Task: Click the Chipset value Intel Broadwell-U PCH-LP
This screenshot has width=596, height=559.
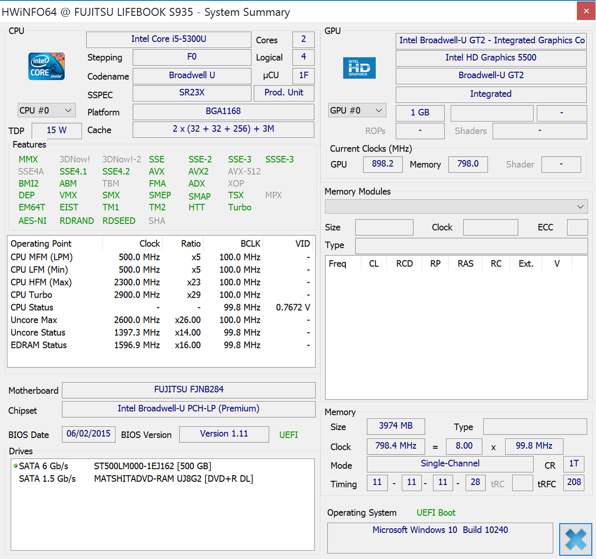Action: (x=189, y=409)
